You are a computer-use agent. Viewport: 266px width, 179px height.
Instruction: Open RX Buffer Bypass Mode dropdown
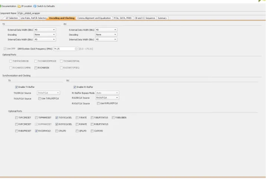click(107, 93)
